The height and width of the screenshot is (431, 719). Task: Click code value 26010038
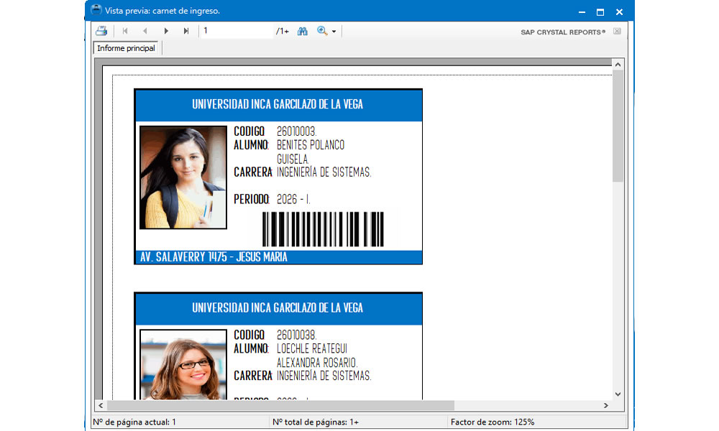[x=296, y=335]
